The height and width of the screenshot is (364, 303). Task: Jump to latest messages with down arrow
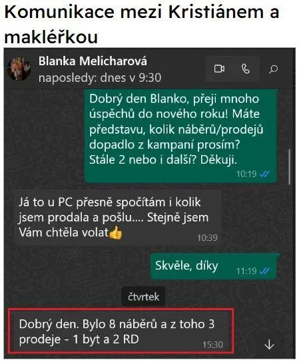[x=269, y=344]
